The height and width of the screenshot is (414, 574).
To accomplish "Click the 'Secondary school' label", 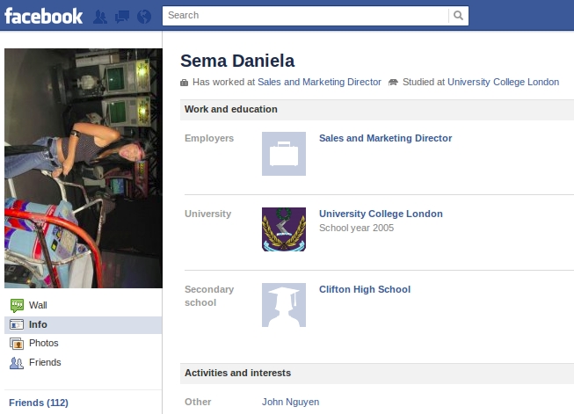I will tap(209, 295).
